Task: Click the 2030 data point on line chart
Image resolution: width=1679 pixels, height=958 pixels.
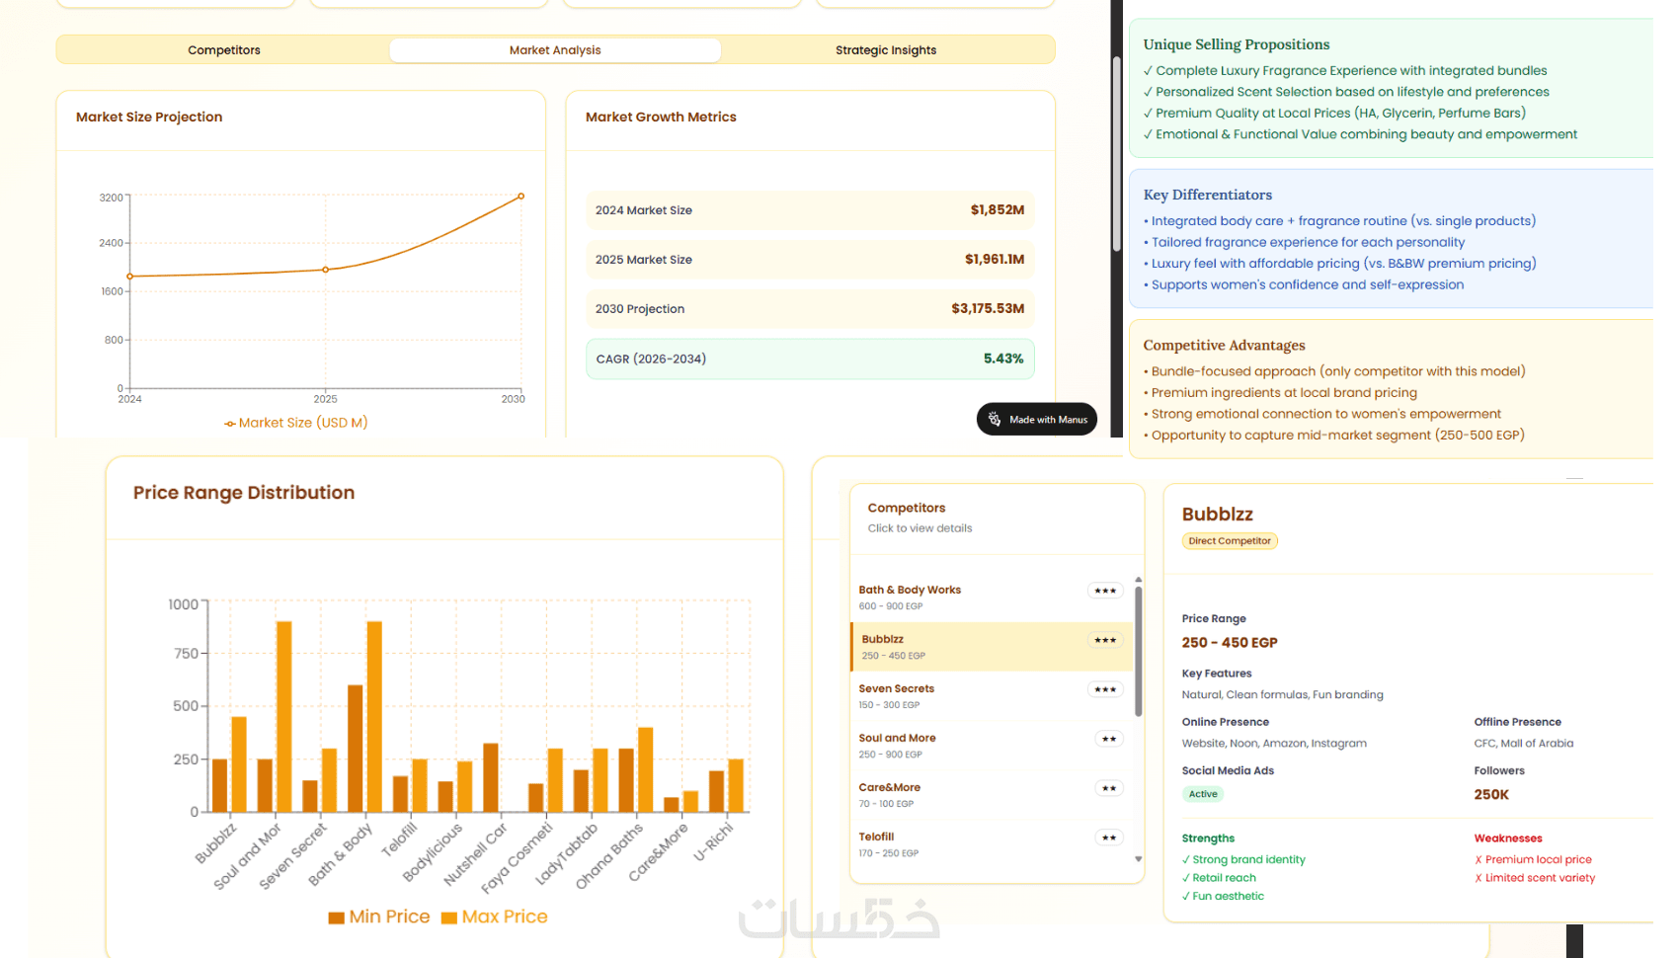Action: (520, 197)
